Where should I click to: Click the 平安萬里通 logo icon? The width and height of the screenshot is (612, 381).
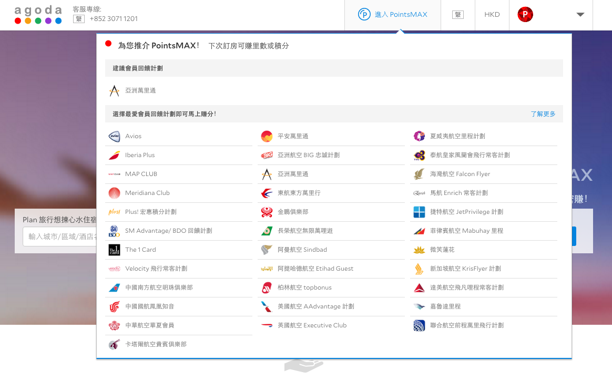tap(267, 136)
